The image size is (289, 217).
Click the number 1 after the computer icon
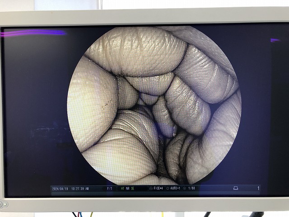point(258,188)
